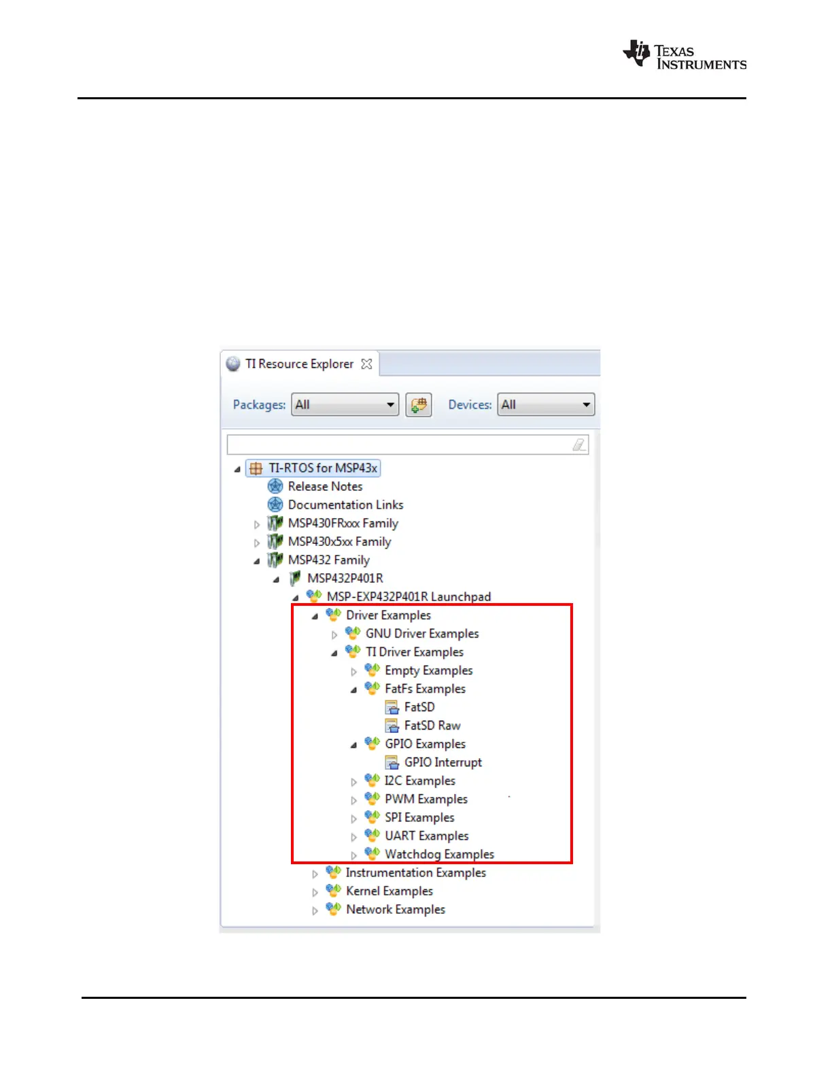Collapse the MSP432 Family node
Viewport: 832px width, 1077px height.
coord(256,561)
